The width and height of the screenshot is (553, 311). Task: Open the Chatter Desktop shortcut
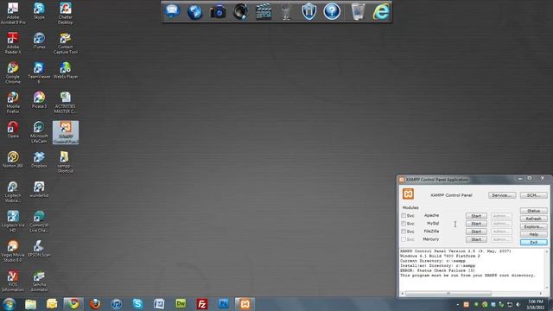pyautogui.click(x=66, y=13)
